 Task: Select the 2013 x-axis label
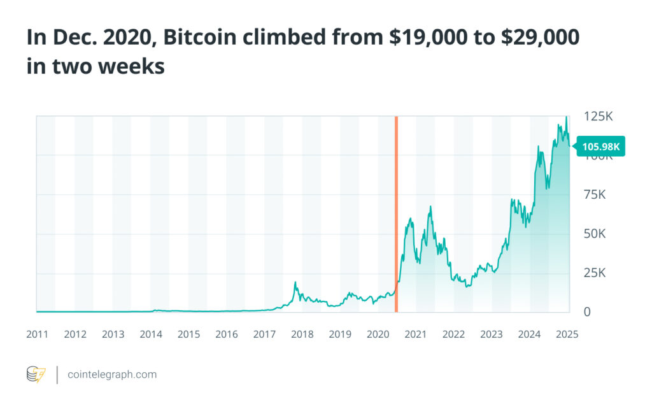(113, 334)
